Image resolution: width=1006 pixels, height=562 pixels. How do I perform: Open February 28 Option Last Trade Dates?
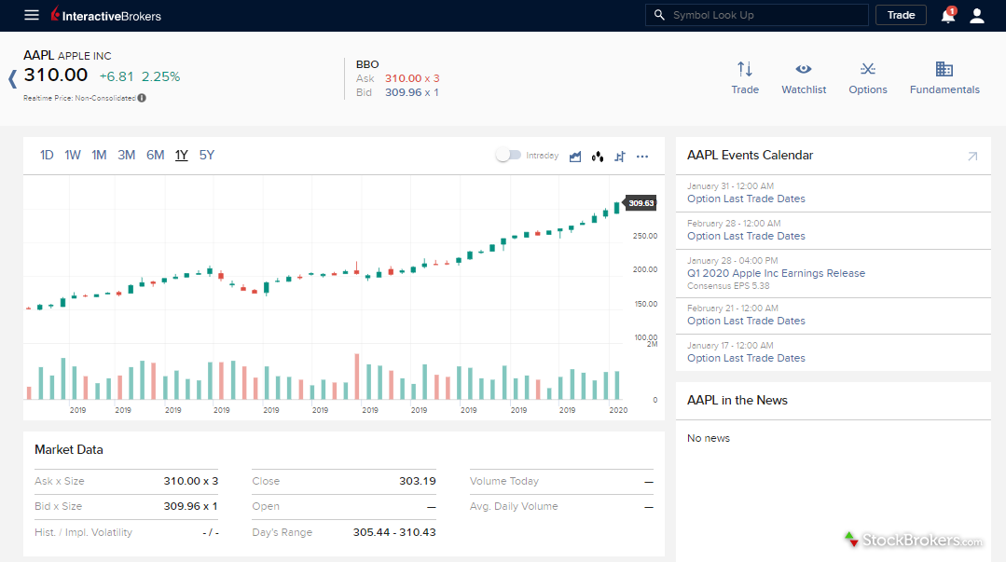(x=746, y=236)
